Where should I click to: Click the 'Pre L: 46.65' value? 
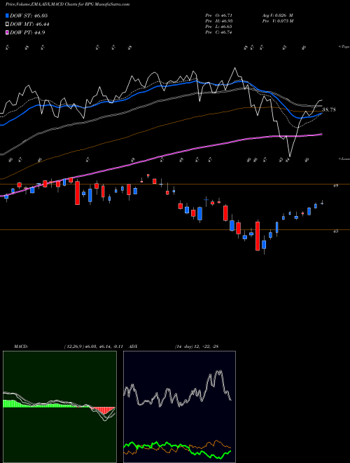219,27
